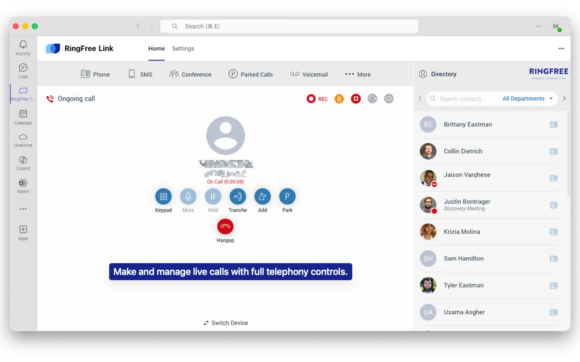The width and height of the screenshot is (580, 362).
Task: Switch to the Home tab
Action: point(157,49)
